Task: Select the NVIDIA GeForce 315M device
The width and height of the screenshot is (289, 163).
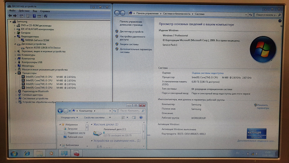Action: pyautogui.click(x=37, y=40)
